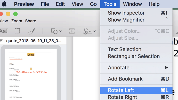
Task: Select Rectangular Selection mode
Action: 136,56
